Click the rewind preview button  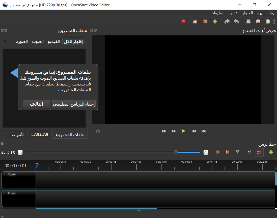coord(193,131)
